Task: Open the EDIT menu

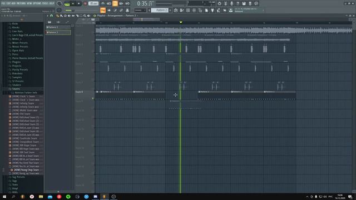Action: (8, 3)
